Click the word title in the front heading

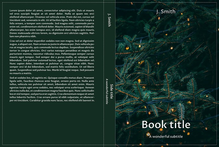click(x=178, y=124)
